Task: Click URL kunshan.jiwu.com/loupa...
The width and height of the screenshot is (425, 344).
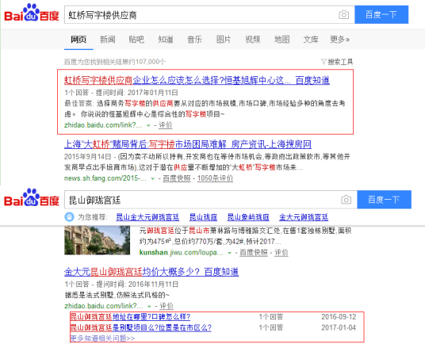Action: (182, 252)
